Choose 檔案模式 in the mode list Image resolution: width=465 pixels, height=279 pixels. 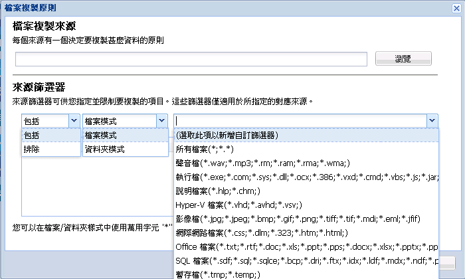click(125, 135)
